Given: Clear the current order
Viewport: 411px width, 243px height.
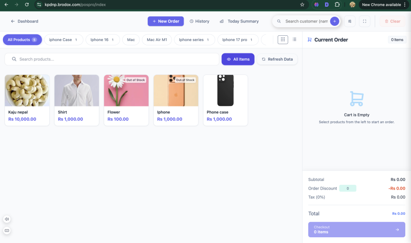Looking at the screenshot, I should pyautogui.click(x=392, y=21).
